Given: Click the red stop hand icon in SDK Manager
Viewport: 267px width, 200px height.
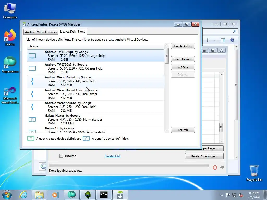Looking at the screenshot, I should pyautogui.click(x=215, y=167).
